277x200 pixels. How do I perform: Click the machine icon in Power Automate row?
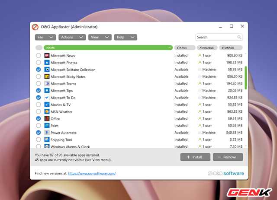point(200,133)
